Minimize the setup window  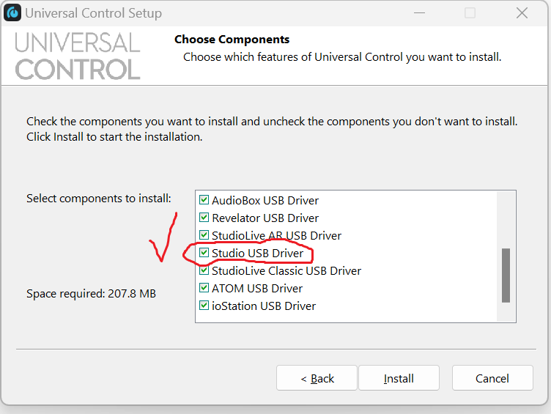pos(418,13)
